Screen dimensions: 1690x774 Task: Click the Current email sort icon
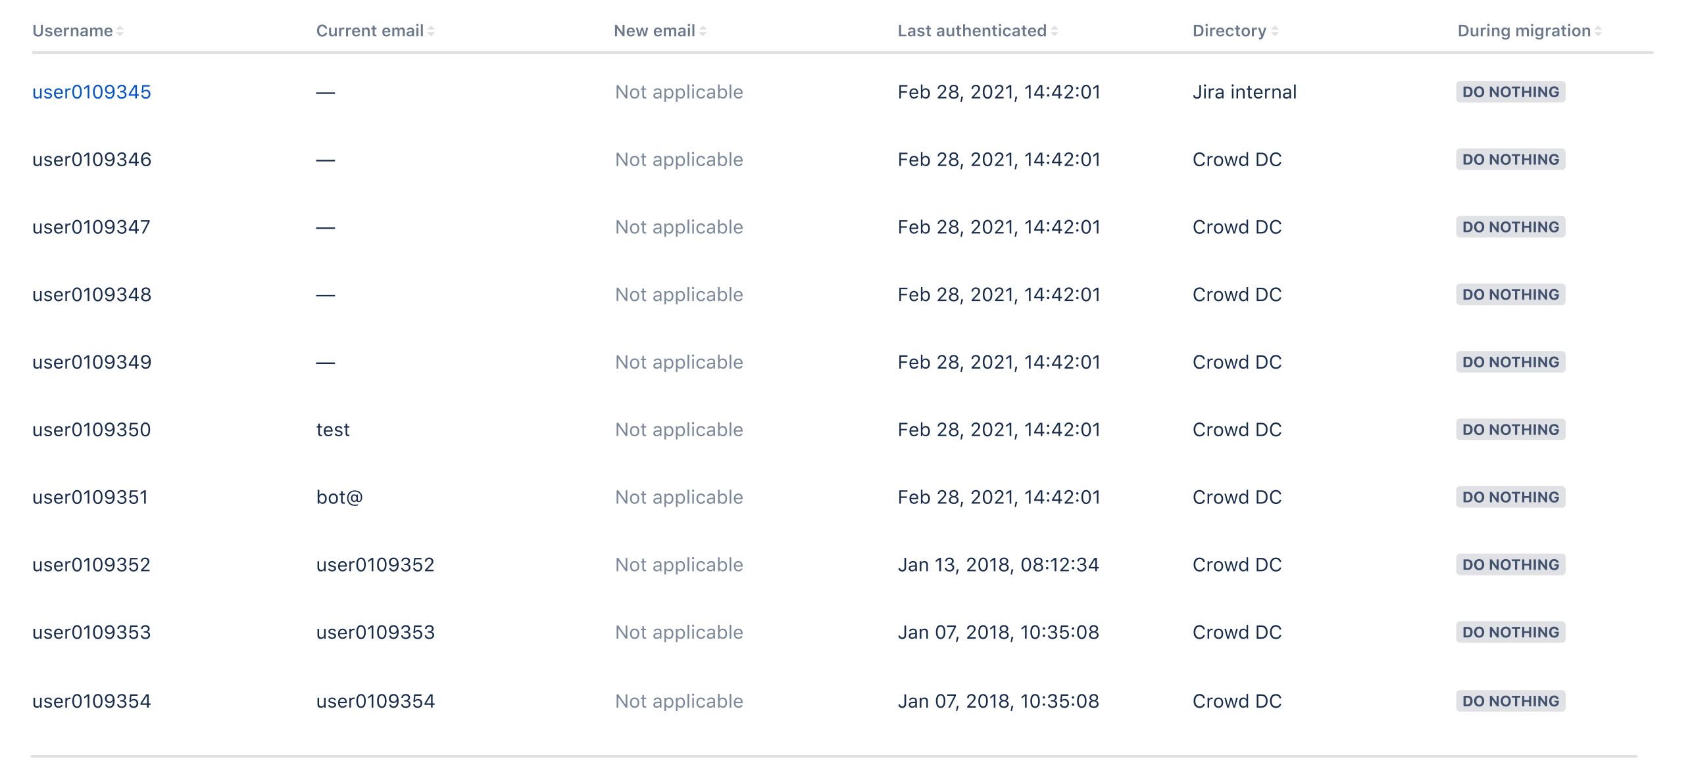click(x=432, y=30)
